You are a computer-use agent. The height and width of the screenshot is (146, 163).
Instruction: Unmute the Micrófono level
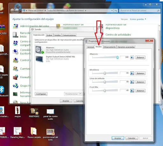coord(132,73)
